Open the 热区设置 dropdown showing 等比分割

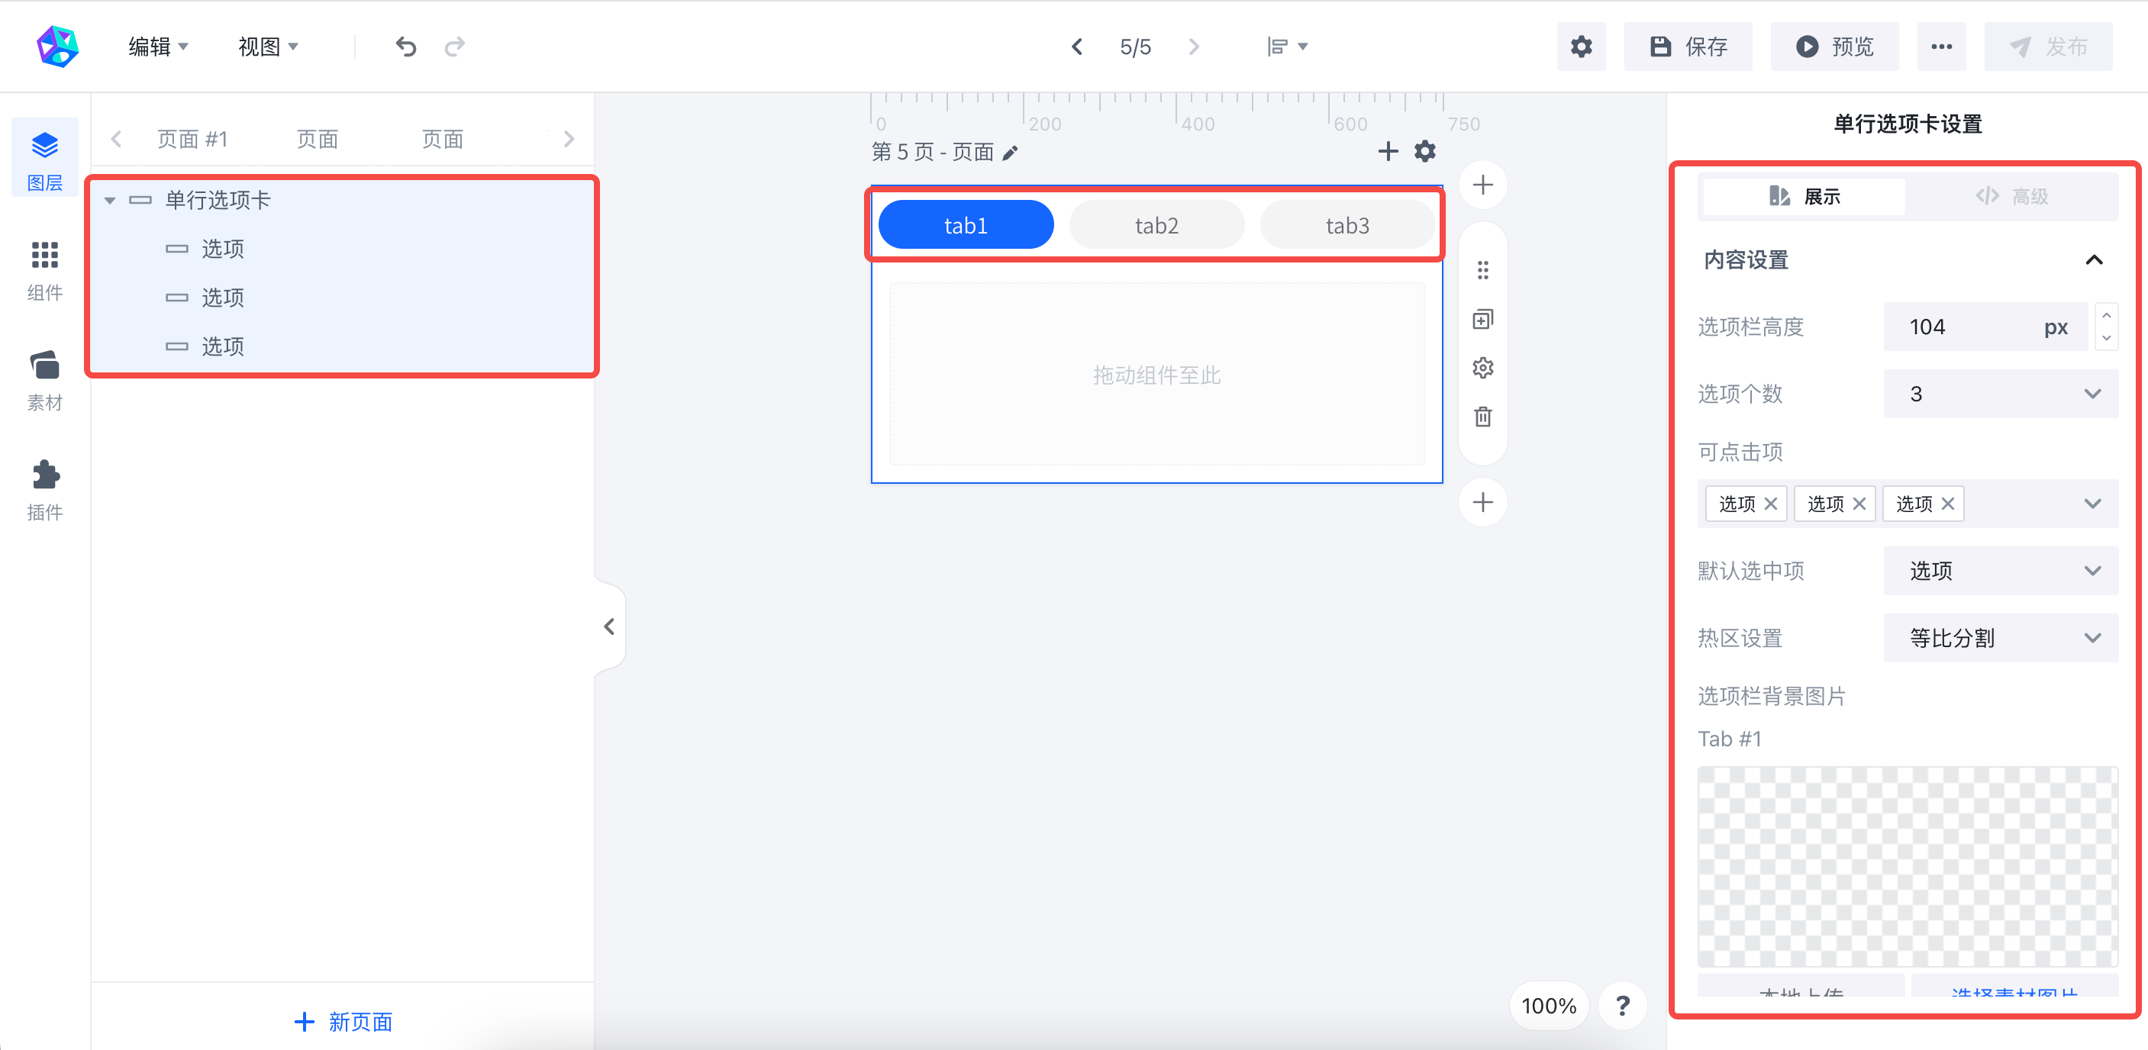point(2001,639)
